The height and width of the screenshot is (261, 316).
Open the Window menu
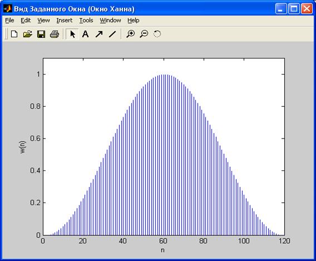[x=111, y=21]
